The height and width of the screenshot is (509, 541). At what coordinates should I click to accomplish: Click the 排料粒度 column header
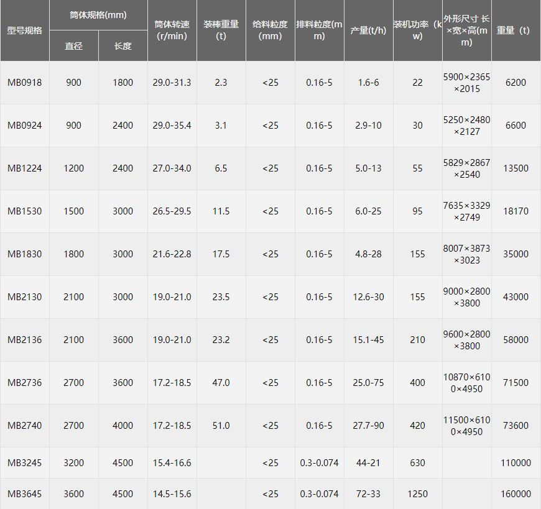pyautogui.click(x=319, y=30)
